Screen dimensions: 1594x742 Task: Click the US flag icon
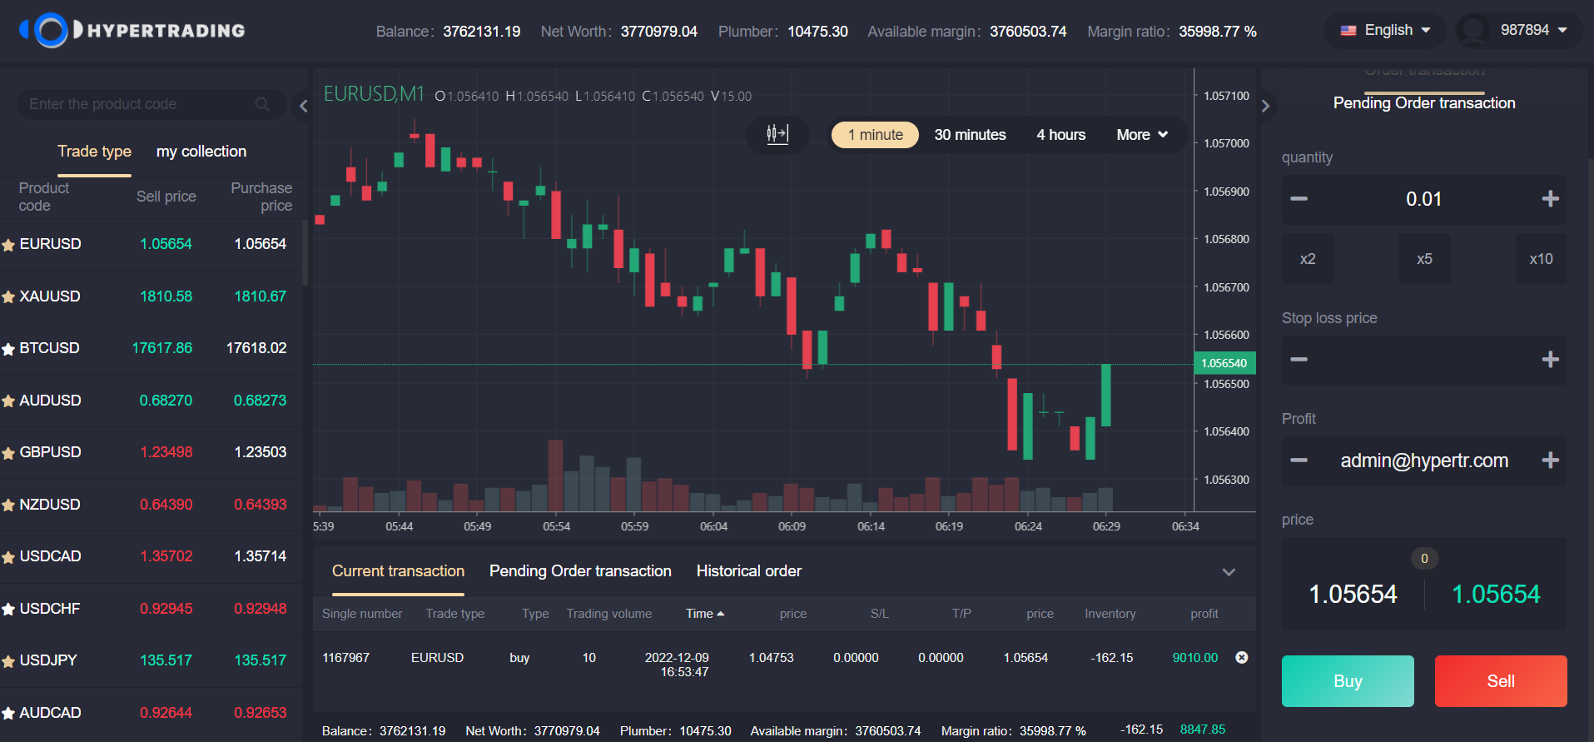pyautogui.click(x=1348, y=31)
